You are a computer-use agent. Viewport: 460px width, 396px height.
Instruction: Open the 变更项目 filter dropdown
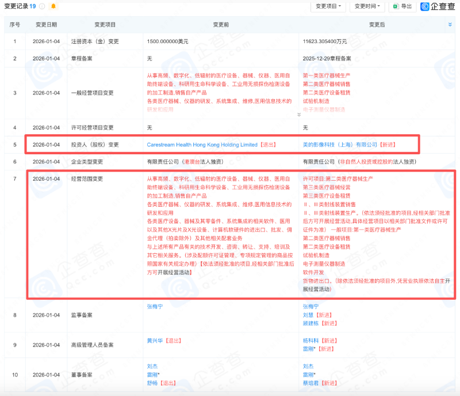328,6
